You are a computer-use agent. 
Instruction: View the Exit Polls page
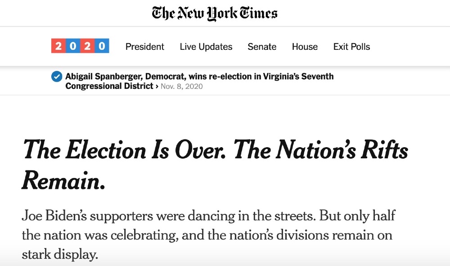coord(351,47)
